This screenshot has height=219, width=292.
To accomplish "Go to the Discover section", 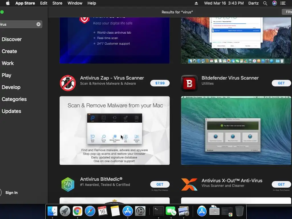I will 12,39.
